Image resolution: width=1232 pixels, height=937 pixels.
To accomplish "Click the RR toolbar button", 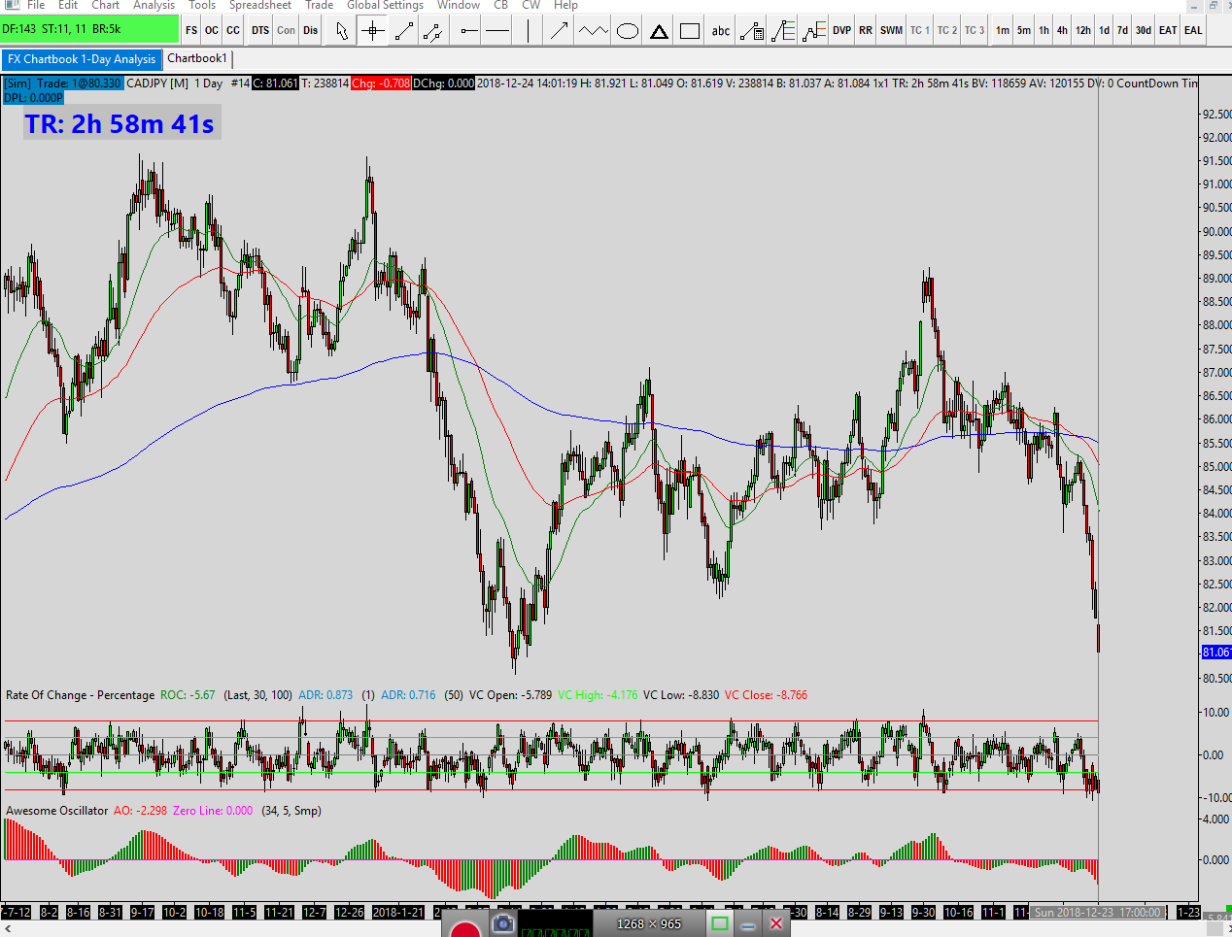I will 866,31.
